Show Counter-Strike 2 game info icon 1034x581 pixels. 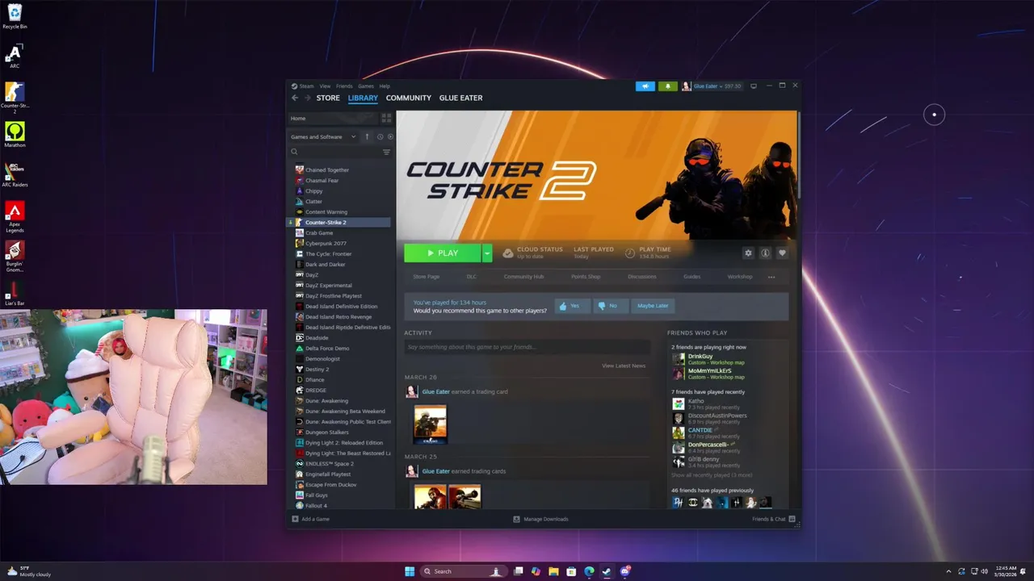[765, 253]
